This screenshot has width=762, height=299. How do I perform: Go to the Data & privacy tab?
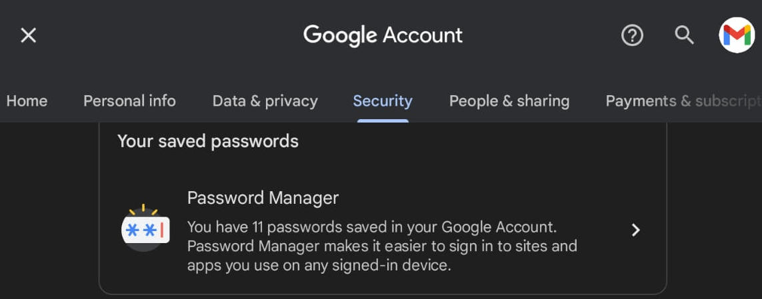point(265,101)
